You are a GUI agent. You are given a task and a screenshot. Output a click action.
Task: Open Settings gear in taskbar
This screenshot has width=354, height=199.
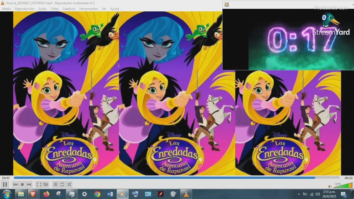pyautogui.click(x=84, y=194)
